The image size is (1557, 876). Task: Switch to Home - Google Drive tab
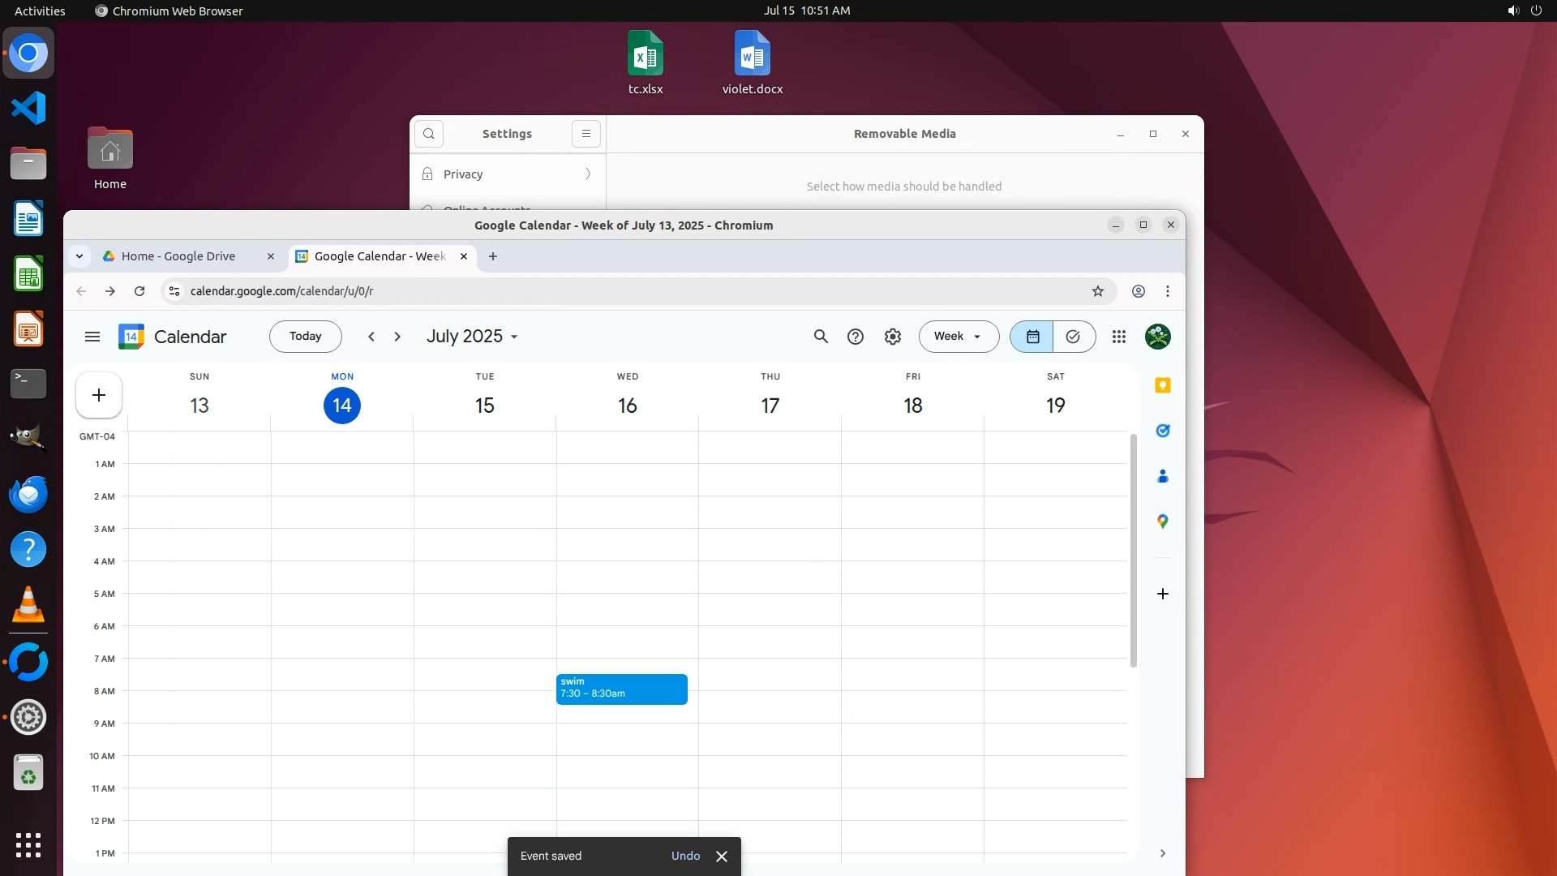click(178, 256)
